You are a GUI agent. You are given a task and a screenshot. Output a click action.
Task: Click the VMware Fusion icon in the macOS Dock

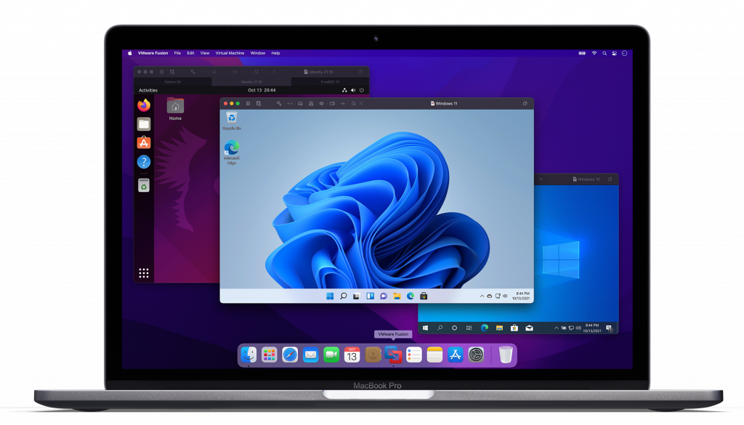pos(393,355)
